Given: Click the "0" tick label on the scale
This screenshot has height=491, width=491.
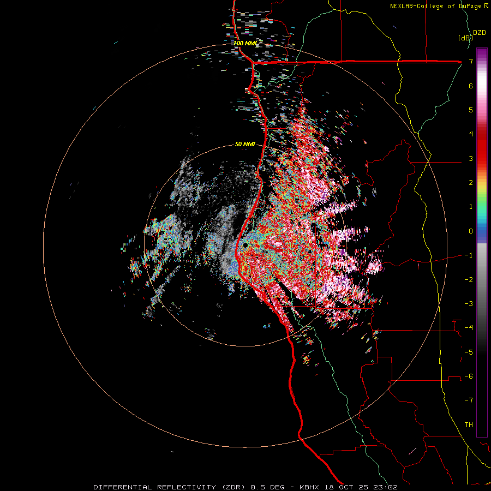Looking at the screenshot, I should pos(471,231).
